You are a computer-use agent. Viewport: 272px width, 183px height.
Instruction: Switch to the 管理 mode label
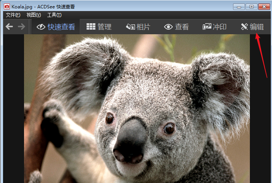[x=105, y=27]
